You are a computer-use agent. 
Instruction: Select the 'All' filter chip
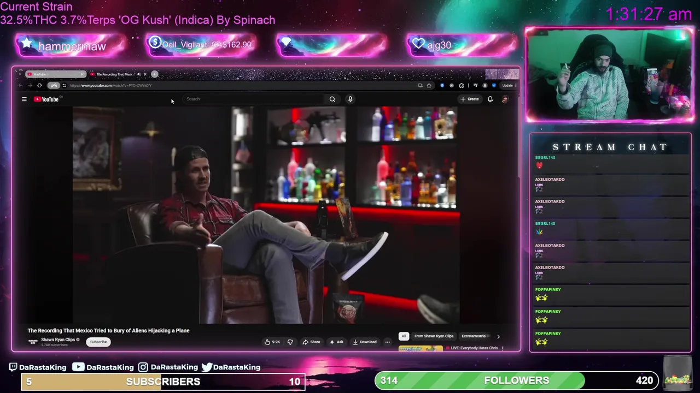pyautogui.click(x=404, y=336)
